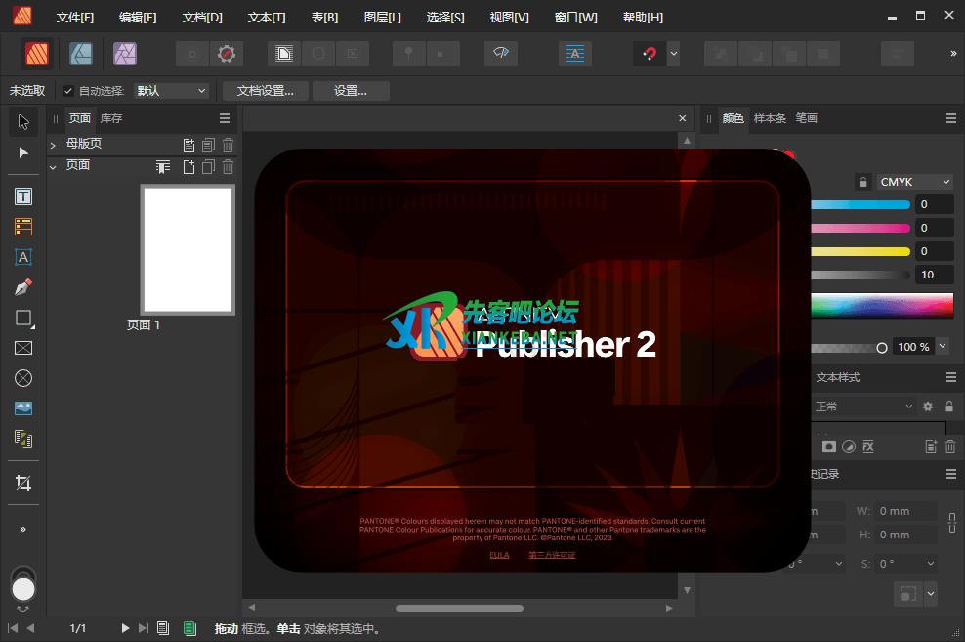The width and height of the screenshot is (965, 642).
Task: Toggle the 自动选择 checkbox
Action: click(x=68, y=91)
